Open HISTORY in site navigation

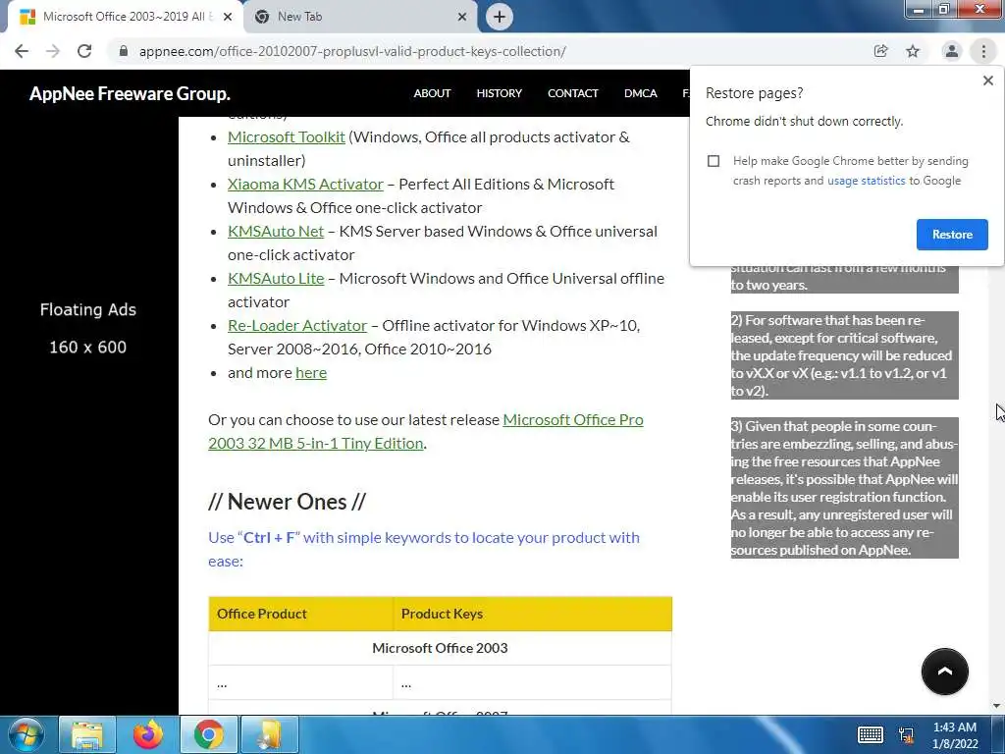click(x=500, y=93)
